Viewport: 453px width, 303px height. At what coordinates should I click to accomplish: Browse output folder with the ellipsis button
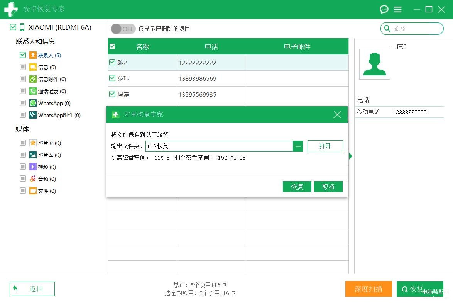(298, 146)
